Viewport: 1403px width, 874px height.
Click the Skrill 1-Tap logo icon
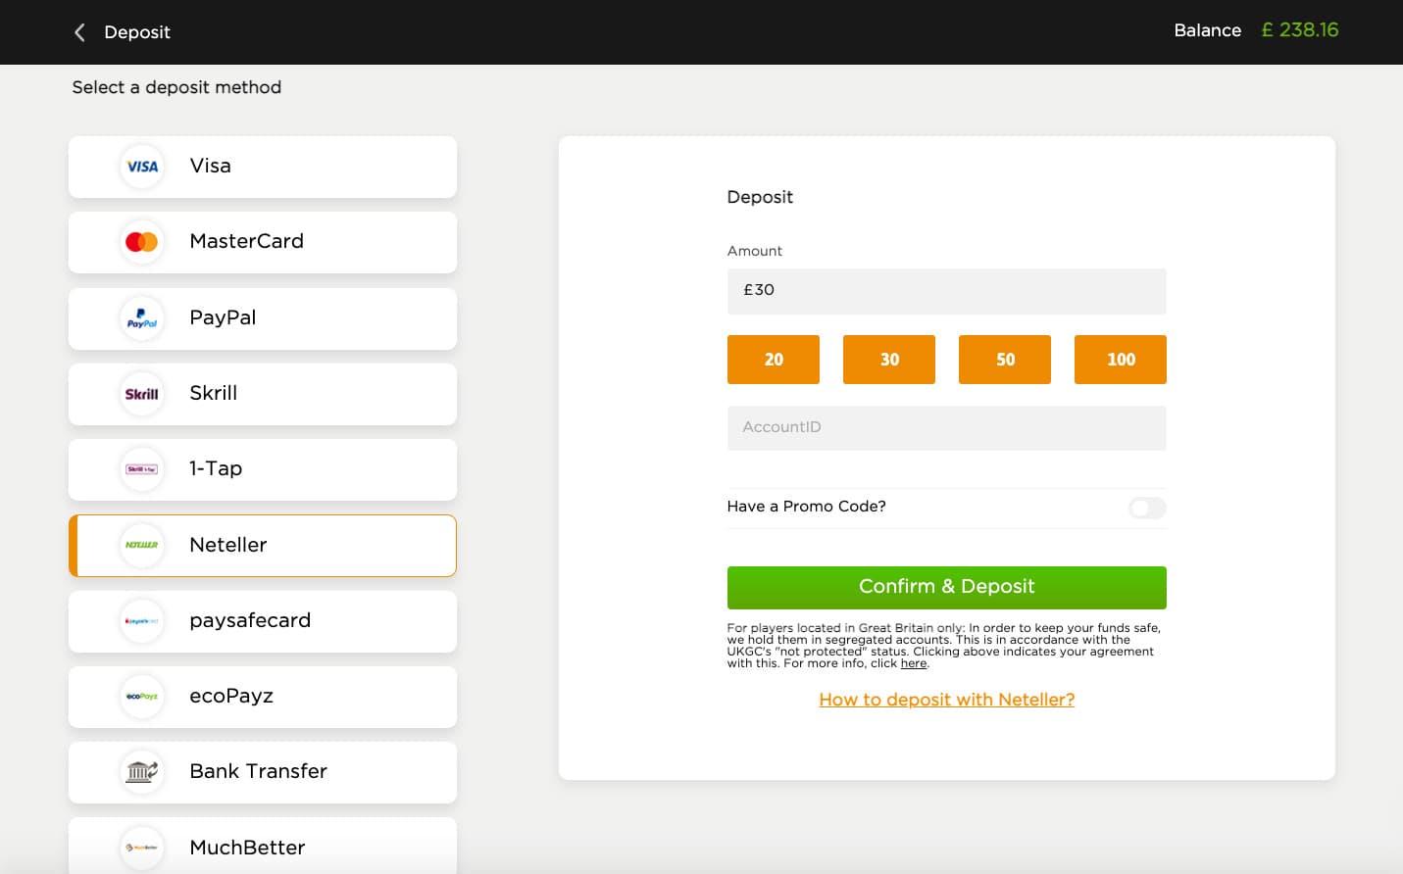click(x=142, y=469)
